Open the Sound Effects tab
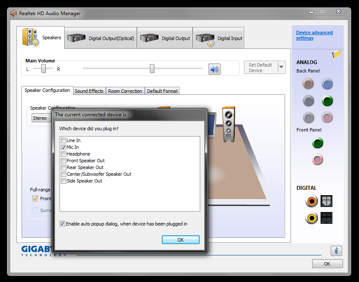The height and width of the screenshot is (282, 359). [x=89, y=91]
